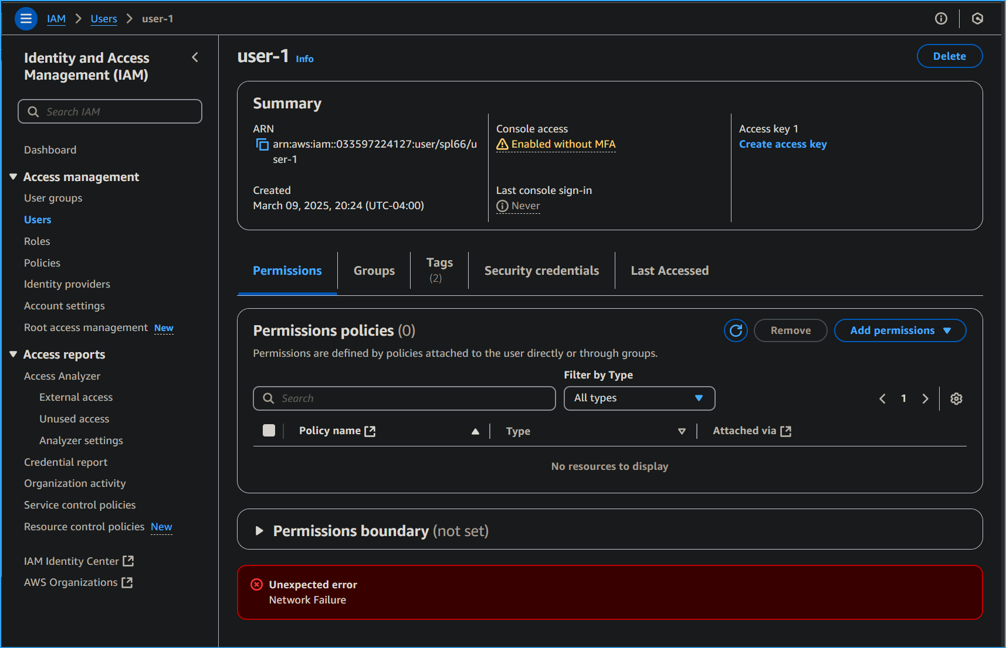Click the info circle icon in top bar

pos(941,19)
